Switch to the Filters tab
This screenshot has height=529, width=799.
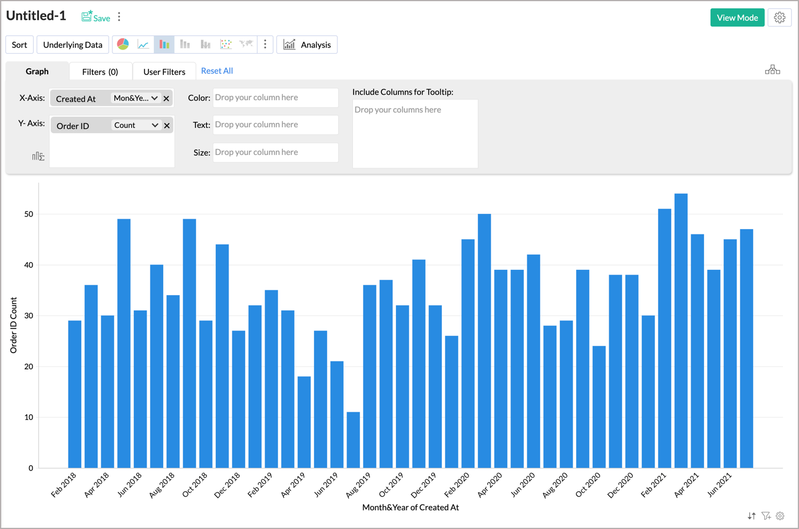point(100,71)
